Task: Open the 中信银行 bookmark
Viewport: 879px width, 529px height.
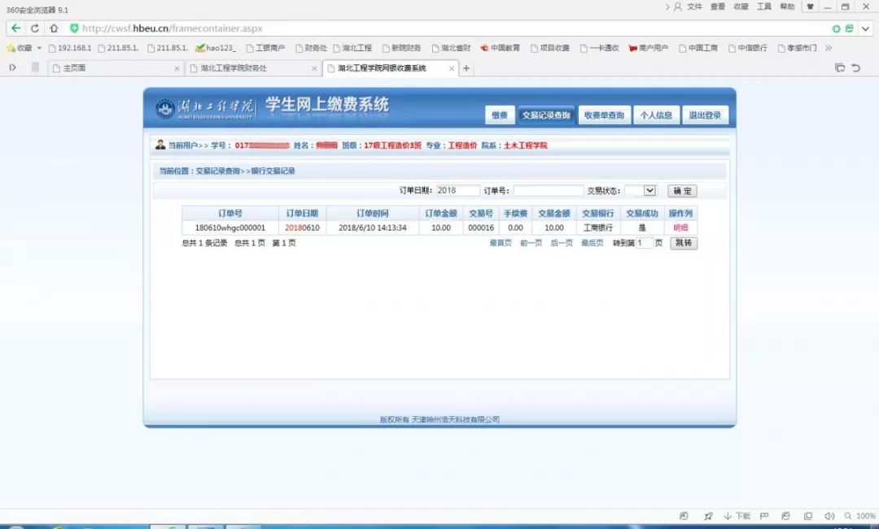Action: click(x=748, y=48)
